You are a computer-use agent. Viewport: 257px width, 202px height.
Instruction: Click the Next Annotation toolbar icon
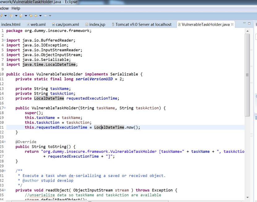(x=11, y=16)
